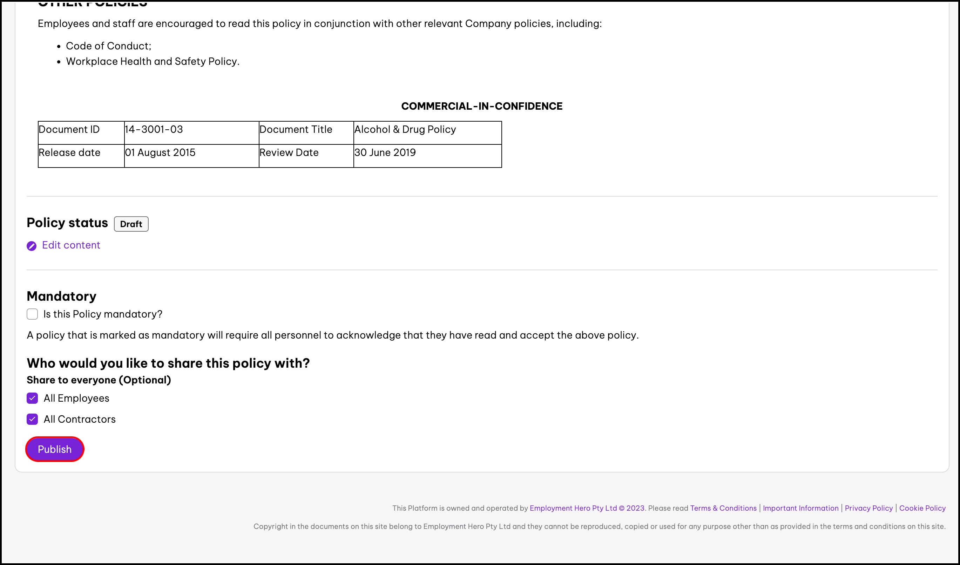This screenshot has height=565, width=960.
Task: Click the 30 June 2019 review date cell
Action: (x=385, y=153)
